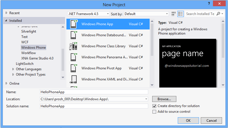Click the search magnifier icon
This screenshot has height=128, width=228.
coord(218,14)
